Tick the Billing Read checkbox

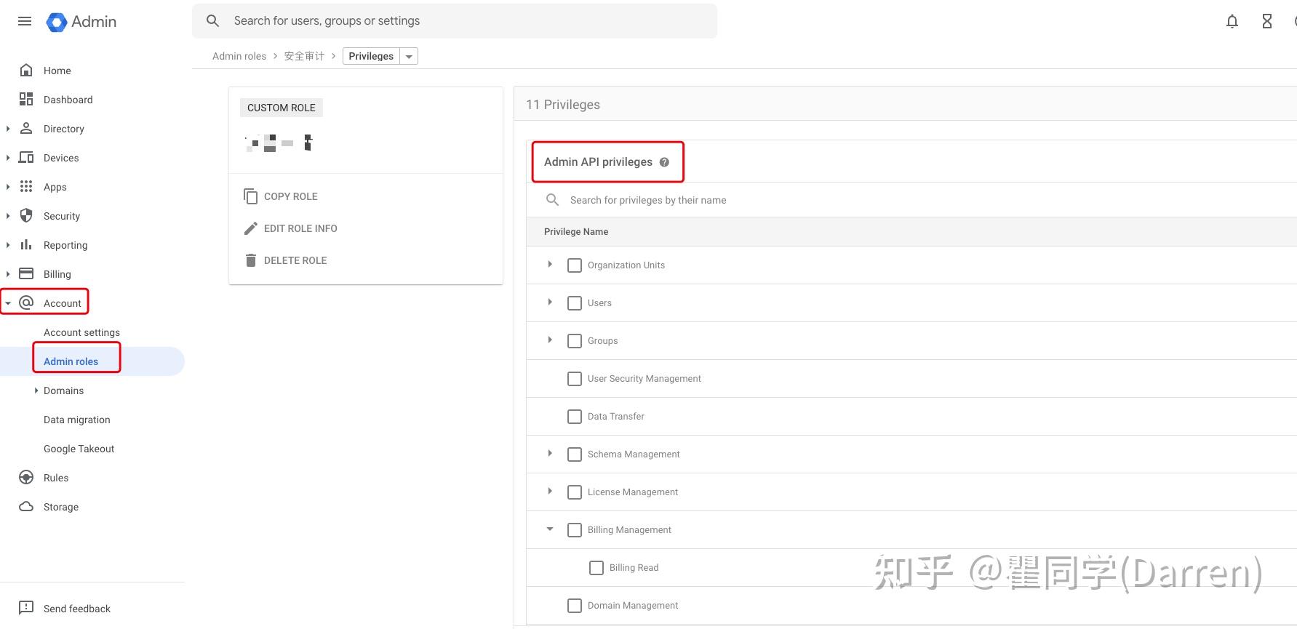click(x=596, y=568)
